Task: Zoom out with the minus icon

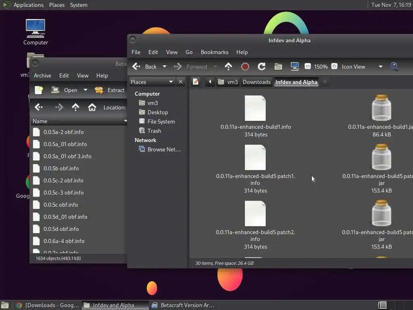Action: point(307,66)
